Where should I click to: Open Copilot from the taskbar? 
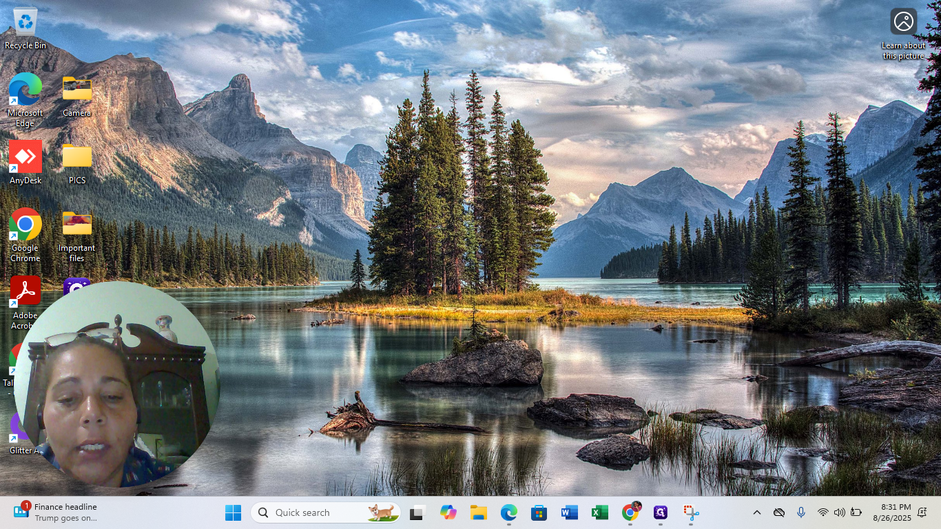448,512
